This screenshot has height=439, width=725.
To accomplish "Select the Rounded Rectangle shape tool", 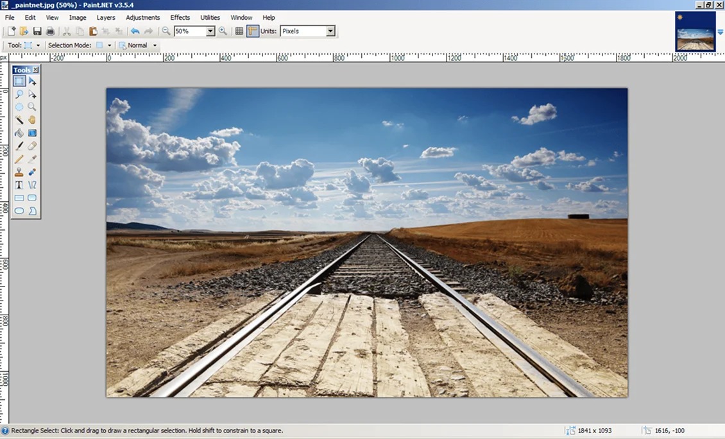I will [32, 198].
